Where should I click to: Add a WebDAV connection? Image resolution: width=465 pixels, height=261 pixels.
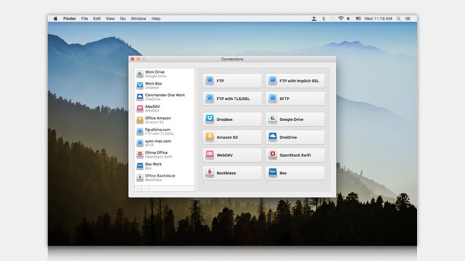(232, 155)
